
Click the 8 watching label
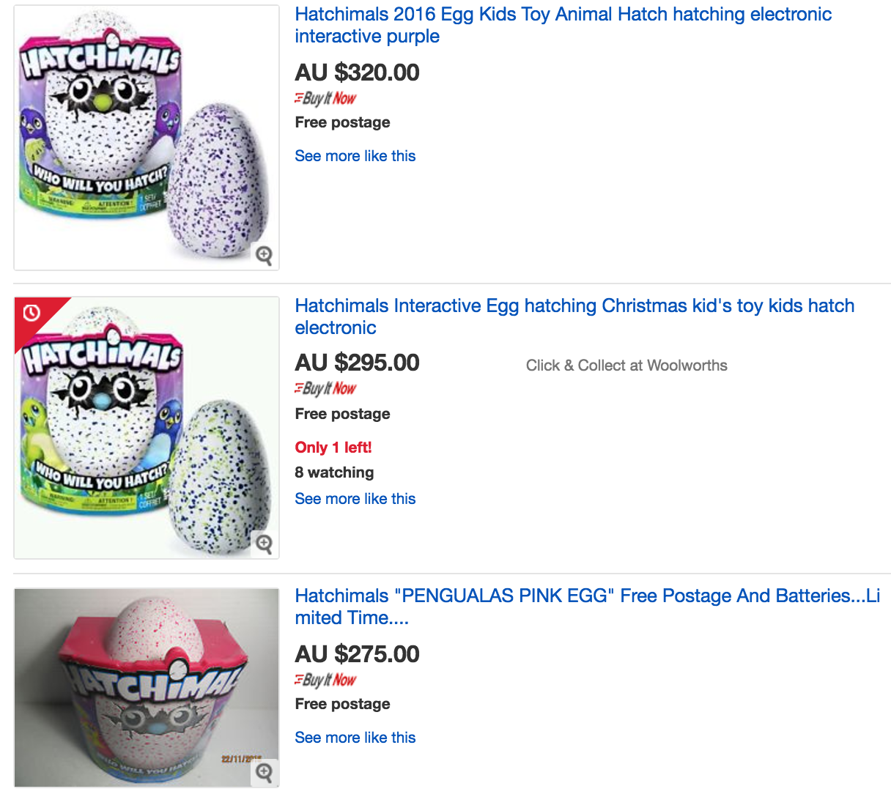tap(334, 472)
